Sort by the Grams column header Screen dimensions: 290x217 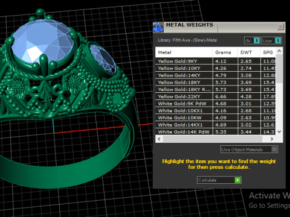tap(225, 52)
